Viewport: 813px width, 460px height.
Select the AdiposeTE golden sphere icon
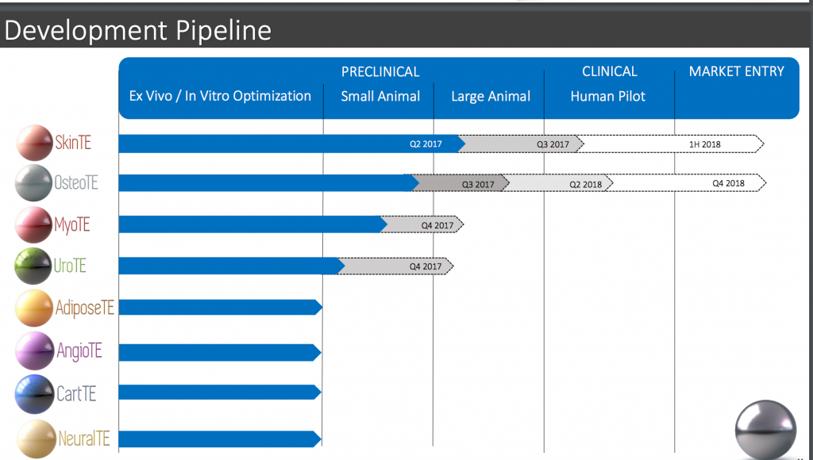click(35, 309)
